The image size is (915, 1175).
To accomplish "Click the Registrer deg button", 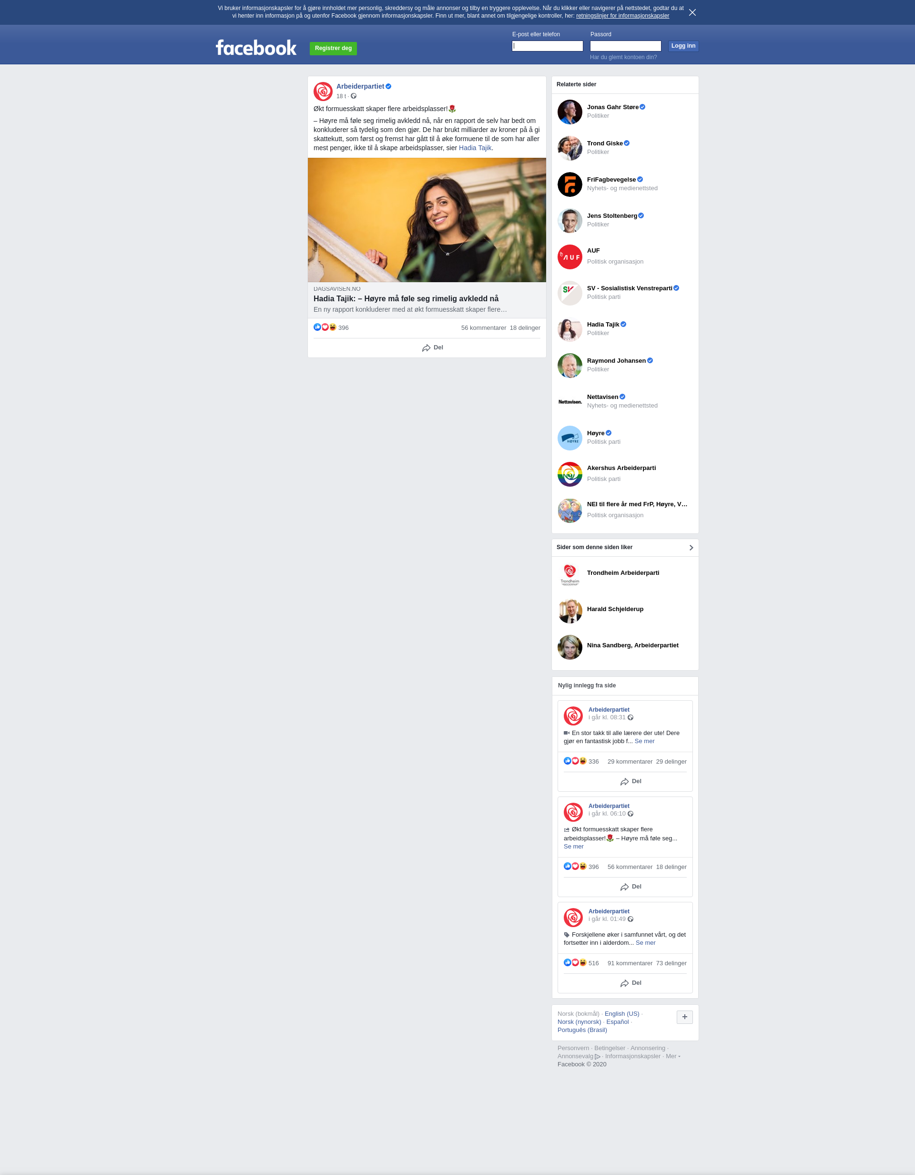I will pyautogui.click(x=333, y=49).
